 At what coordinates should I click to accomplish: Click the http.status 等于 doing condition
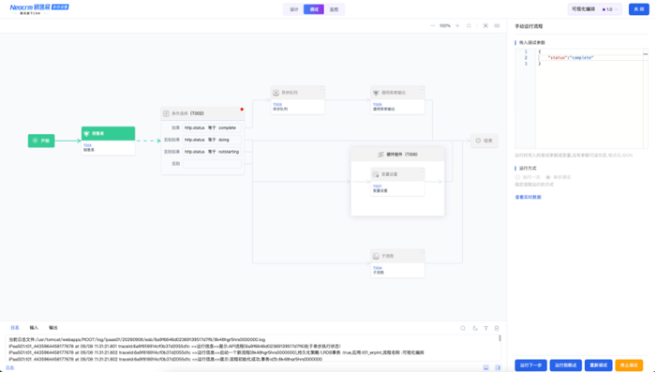(212, 140)
